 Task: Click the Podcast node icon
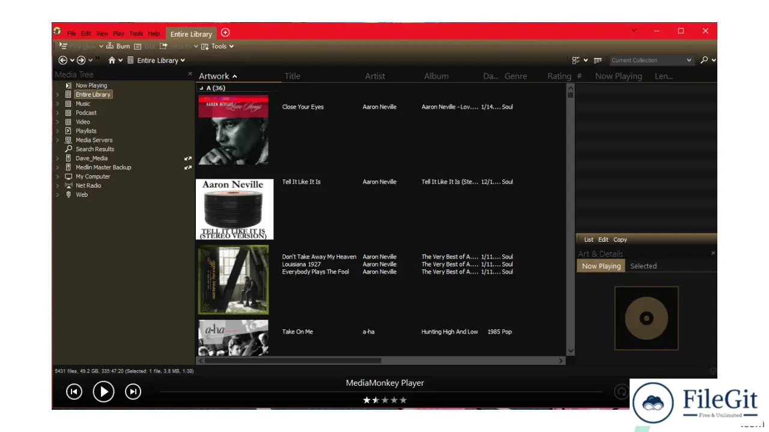(x=68, y=113)
